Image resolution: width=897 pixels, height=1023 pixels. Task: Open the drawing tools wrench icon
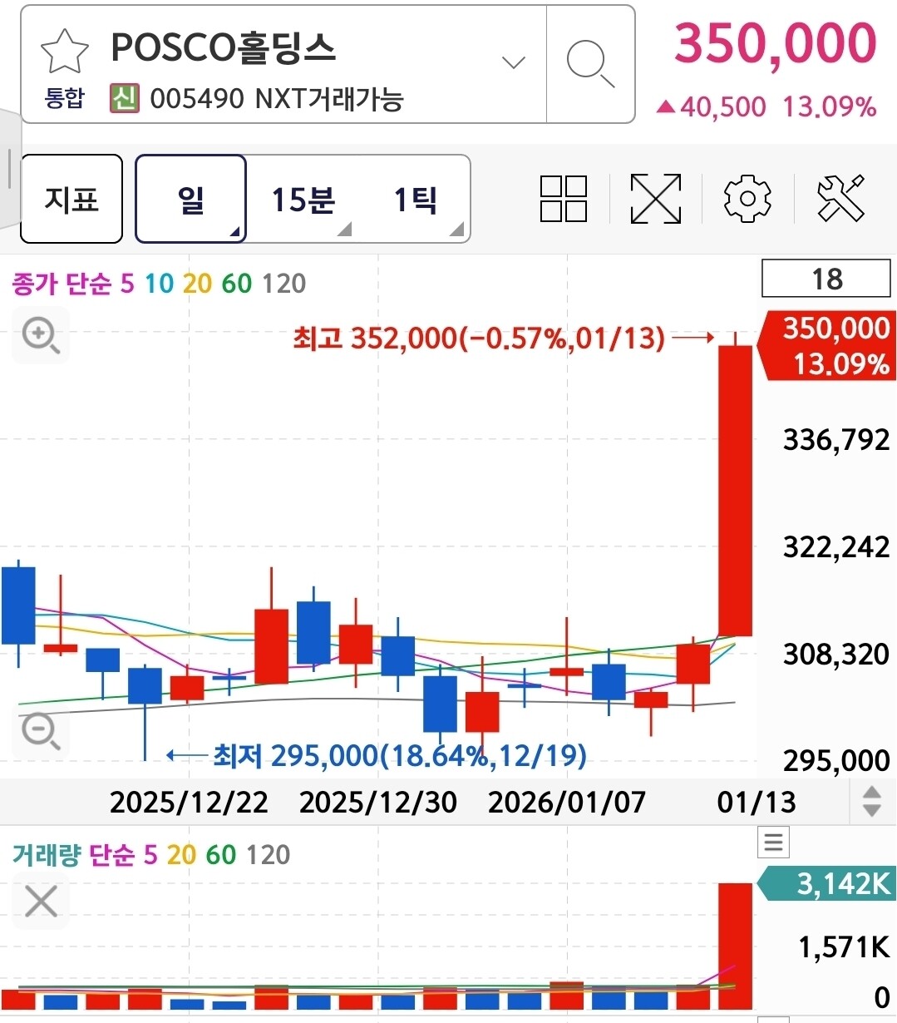[840, 199]
